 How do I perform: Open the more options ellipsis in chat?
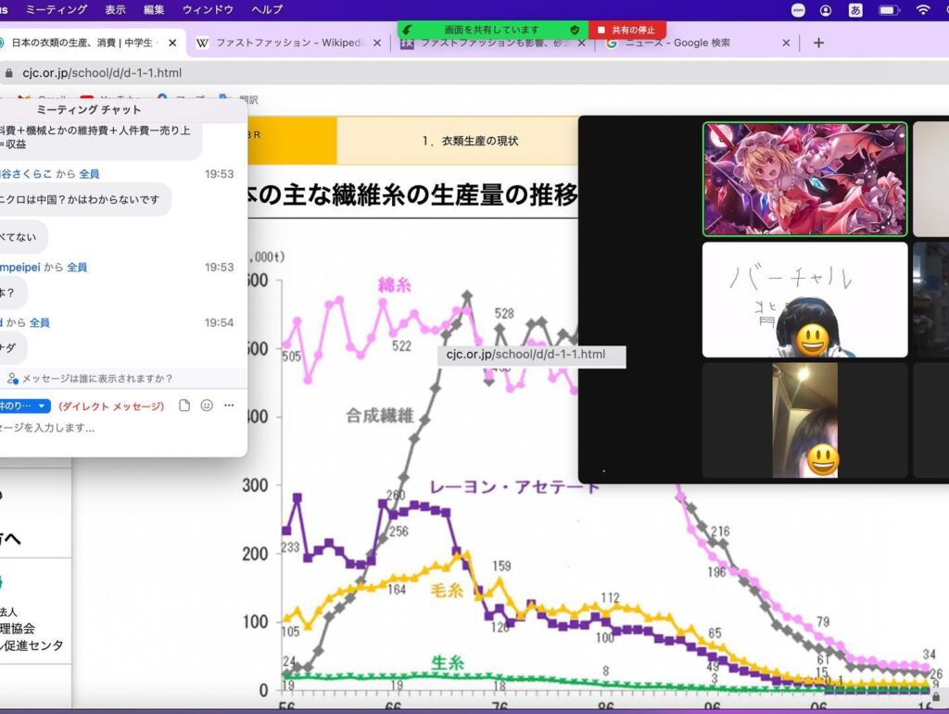tap(229, 406)
